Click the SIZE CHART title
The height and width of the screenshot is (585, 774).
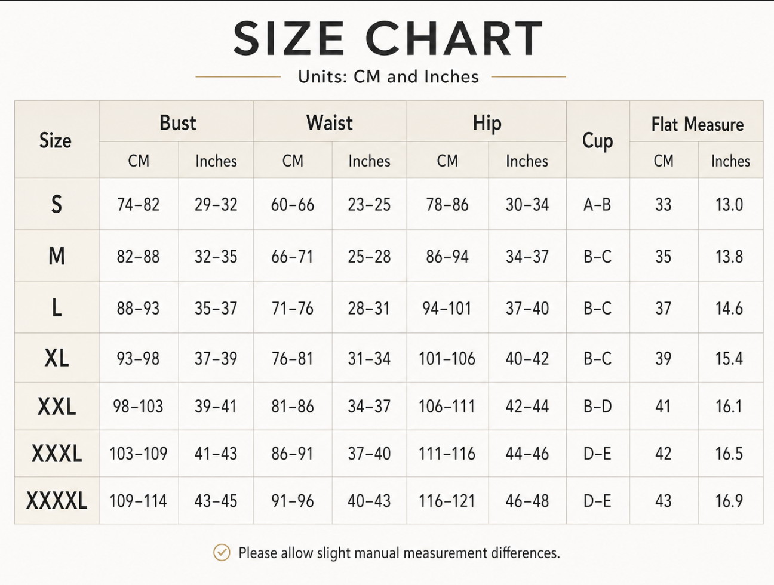tap(388, 38)
